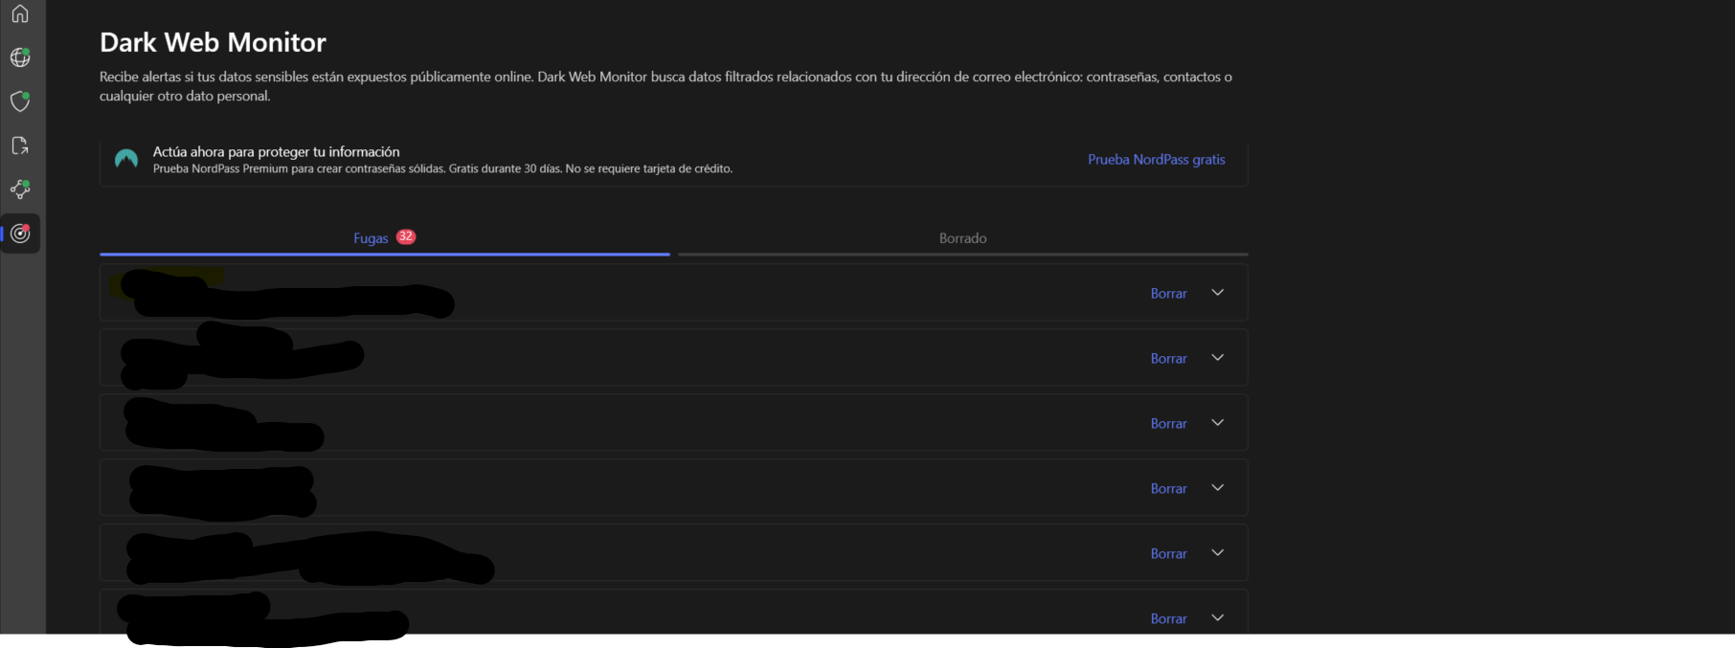Expand the second leak entry chevron
This screenshot has height=648, width=1735.
tap(1218, 358)
